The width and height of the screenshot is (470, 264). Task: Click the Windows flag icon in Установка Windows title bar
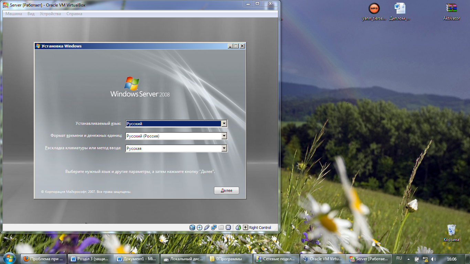point(38,46)
